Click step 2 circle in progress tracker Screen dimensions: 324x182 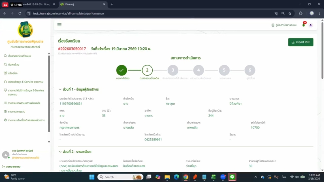[x=147, y=70]
